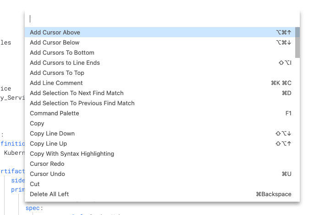
Task: Select Add Cursors to Line Ends
Action: coord(65,62)
